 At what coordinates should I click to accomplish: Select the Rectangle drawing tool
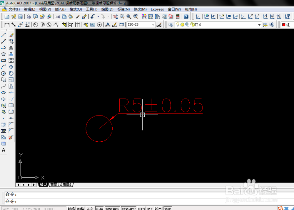coord(3,61)
